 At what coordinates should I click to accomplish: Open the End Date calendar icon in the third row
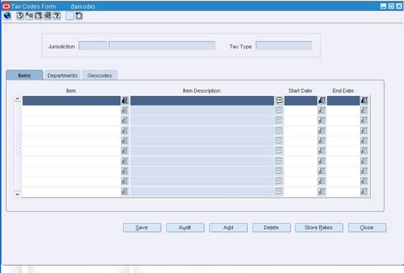click(x=364, y=121)
